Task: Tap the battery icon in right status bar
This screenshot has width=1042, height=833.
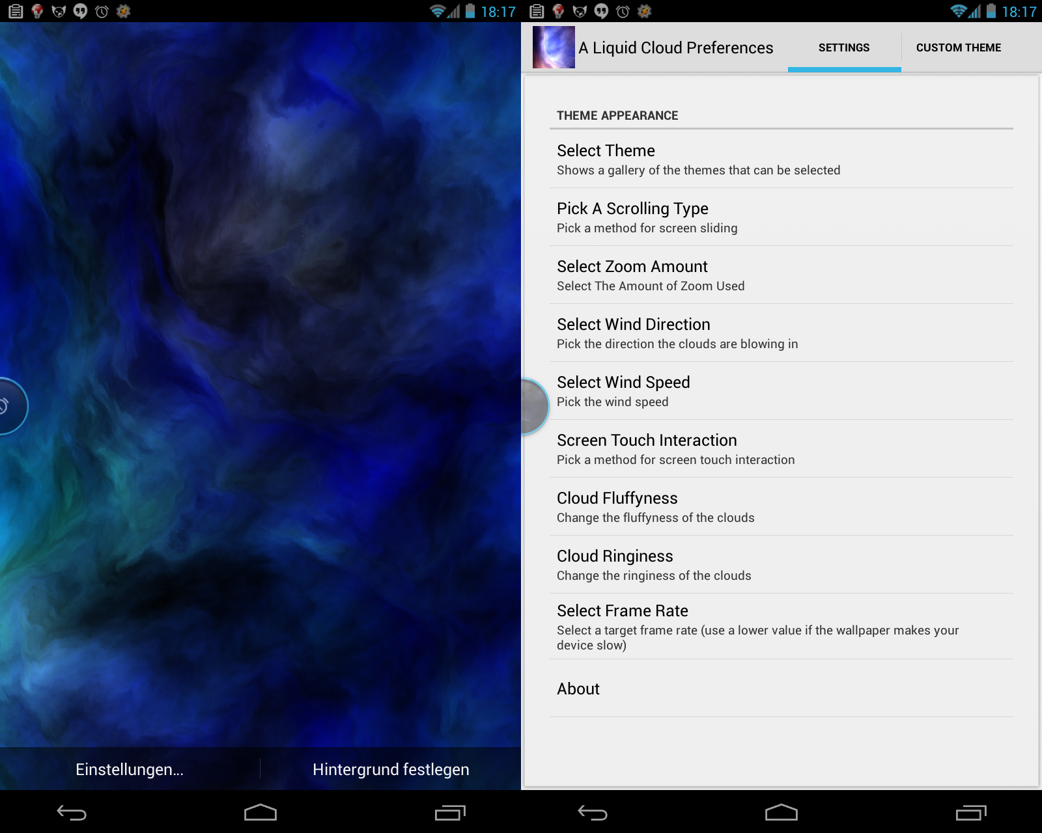Action: (991, 11)
